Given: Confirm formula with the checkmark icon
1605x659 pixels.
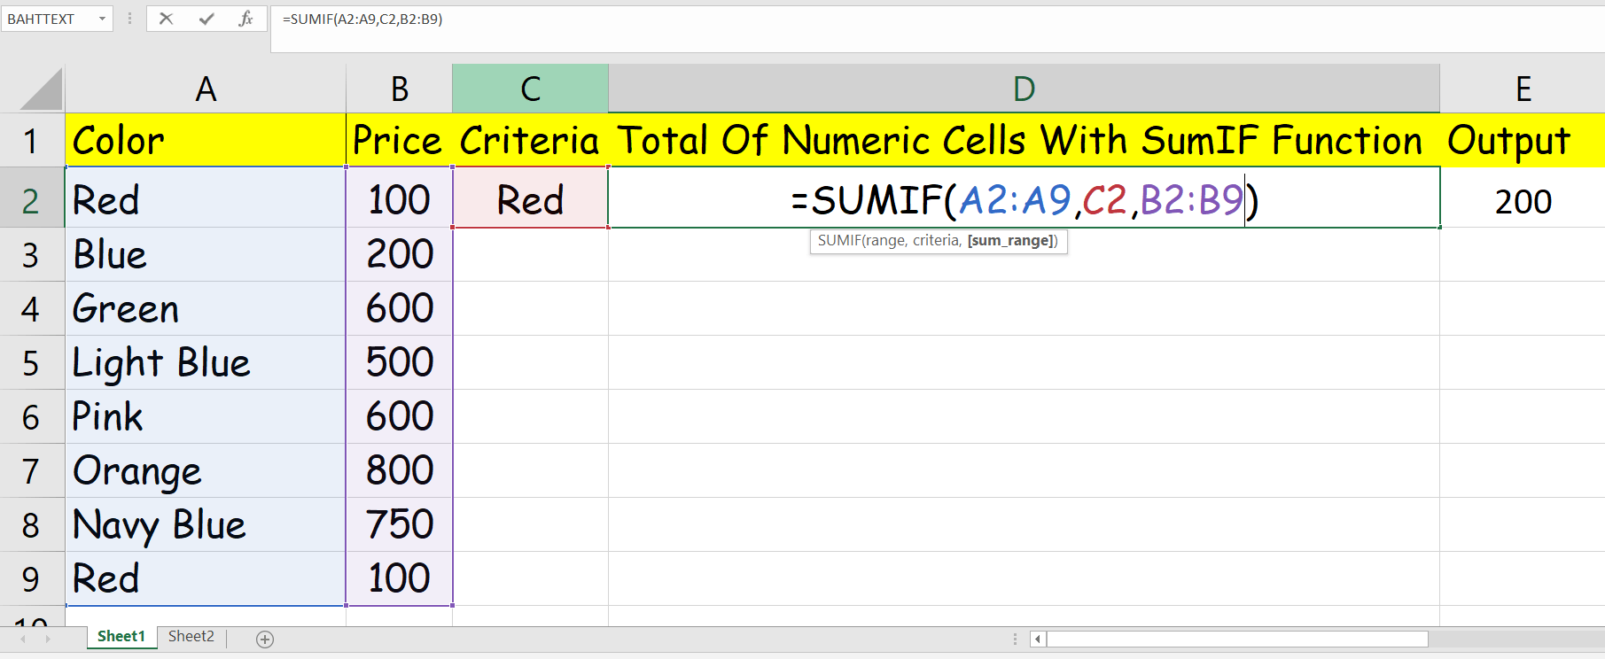Looking at the screenshot, I should [x=206, y=19].
